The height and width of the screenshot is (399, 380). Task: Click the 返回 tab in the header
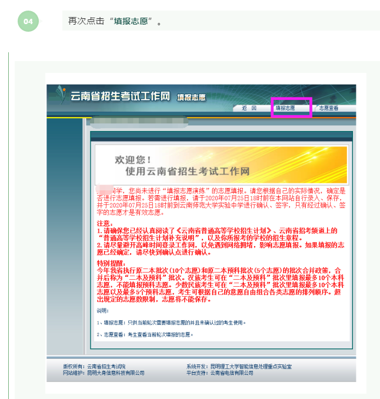(x=249, y=108)
